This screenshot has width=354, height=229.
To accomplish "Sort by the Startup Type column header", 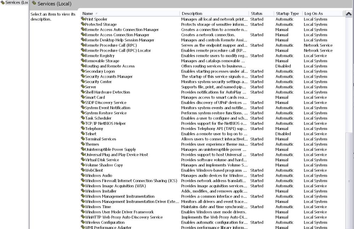I will (x=287, y=13).
